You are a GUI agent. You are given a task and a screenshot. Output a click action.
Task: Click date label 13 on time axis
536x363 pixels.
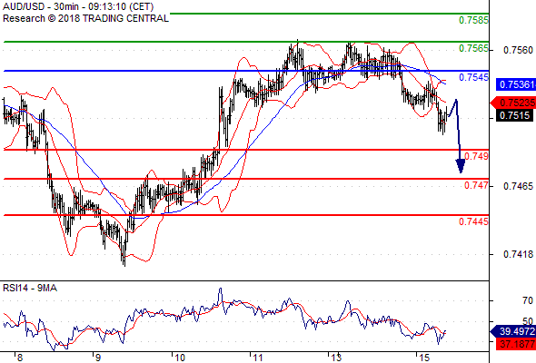(336, 358)
